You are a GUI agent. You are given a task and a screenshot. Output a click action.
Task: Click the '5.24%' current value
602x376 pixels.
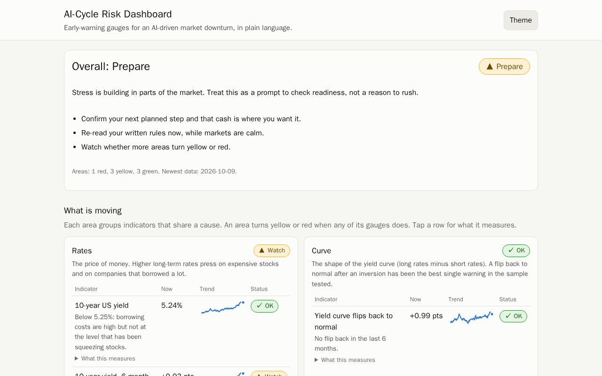(172, 305)
